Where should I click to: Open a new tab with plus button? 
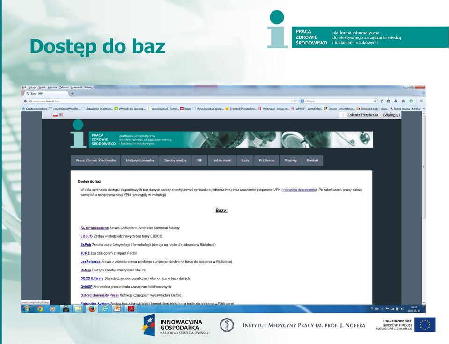point(72,93)
